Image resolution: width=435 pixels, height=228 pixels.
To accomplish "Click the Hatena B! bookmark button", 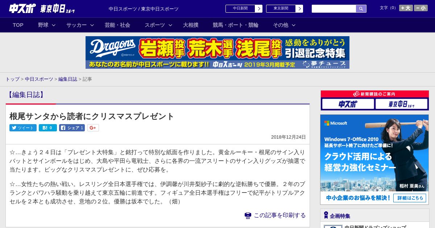I will click(x=48, y=128).
